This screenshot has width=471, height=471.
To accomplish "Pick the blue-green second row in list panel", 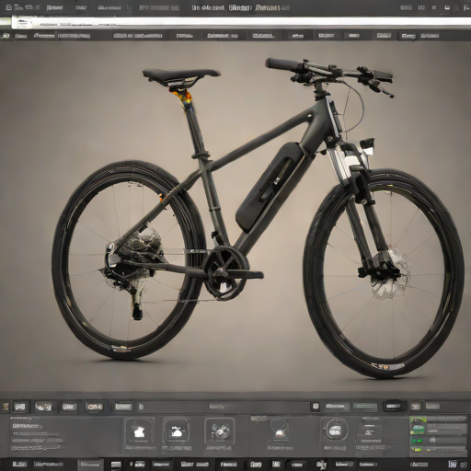I will point(439,429).
